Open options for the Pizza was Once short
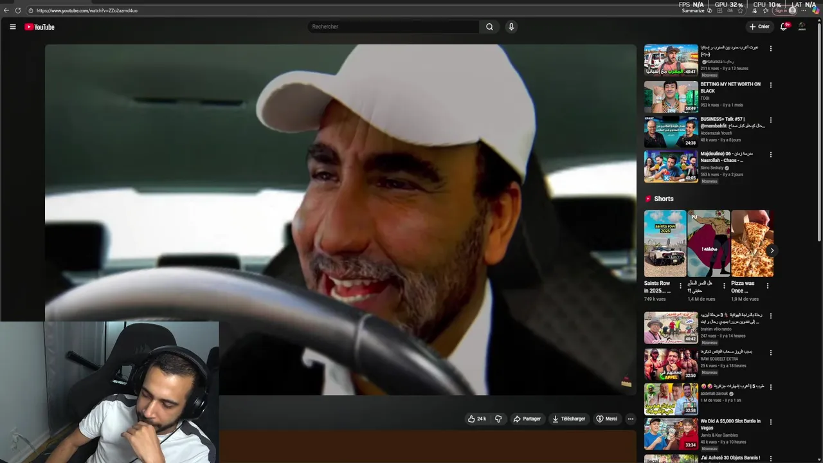 tap(768, 286)
